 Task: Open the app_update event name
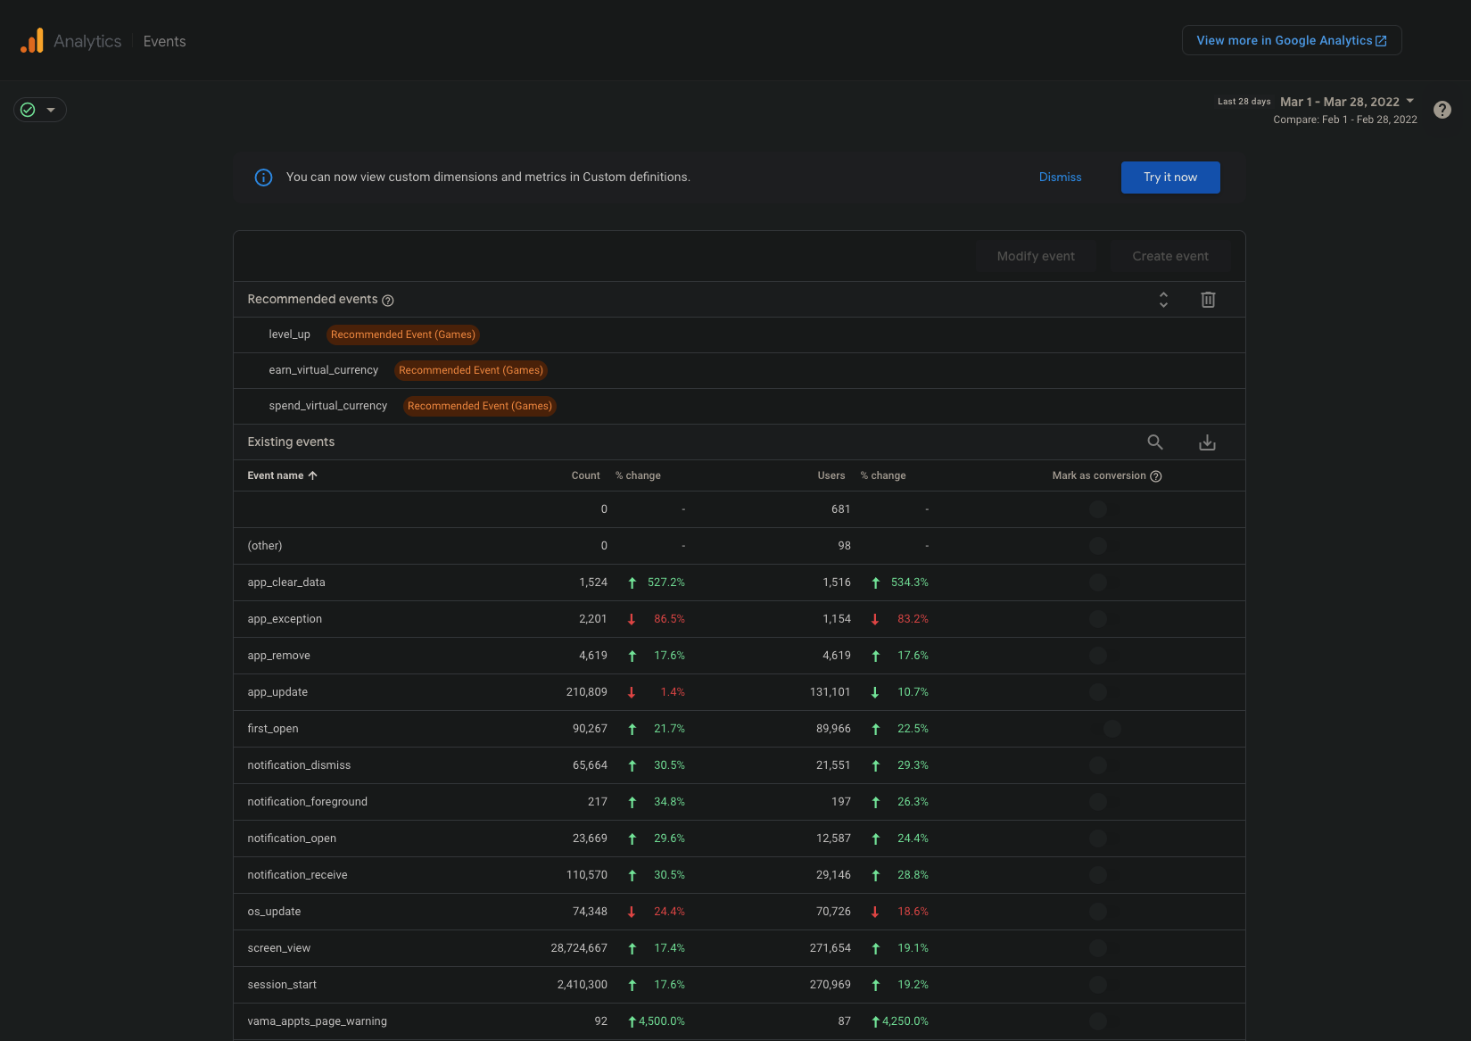[x=277, y=692]
